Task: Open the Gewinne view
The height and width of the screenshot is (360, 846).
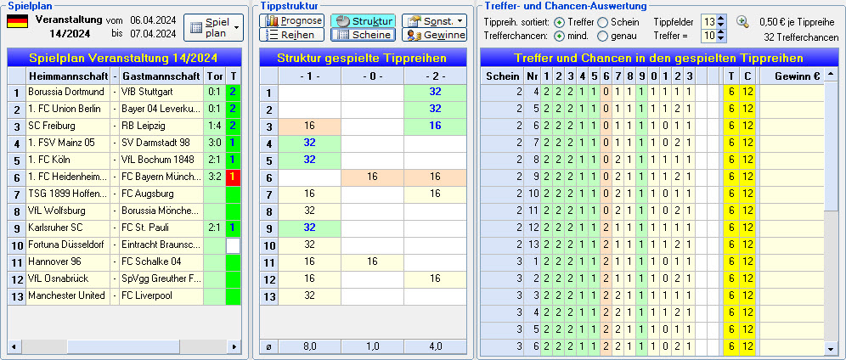Action: pos(434,35)
